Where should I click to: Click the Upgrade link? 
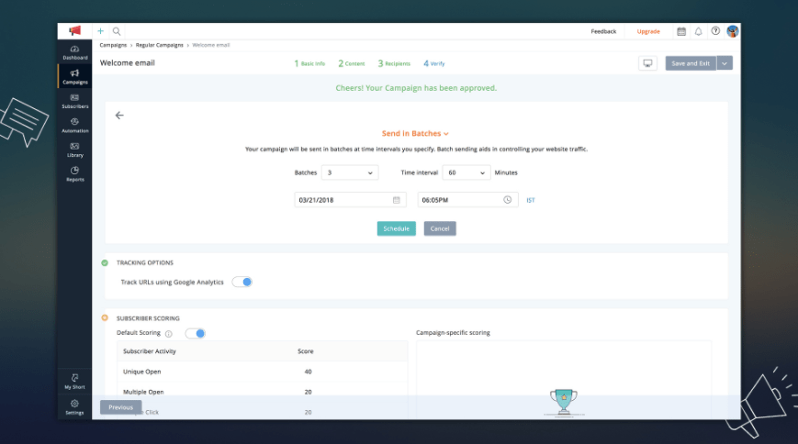[648, 31]
